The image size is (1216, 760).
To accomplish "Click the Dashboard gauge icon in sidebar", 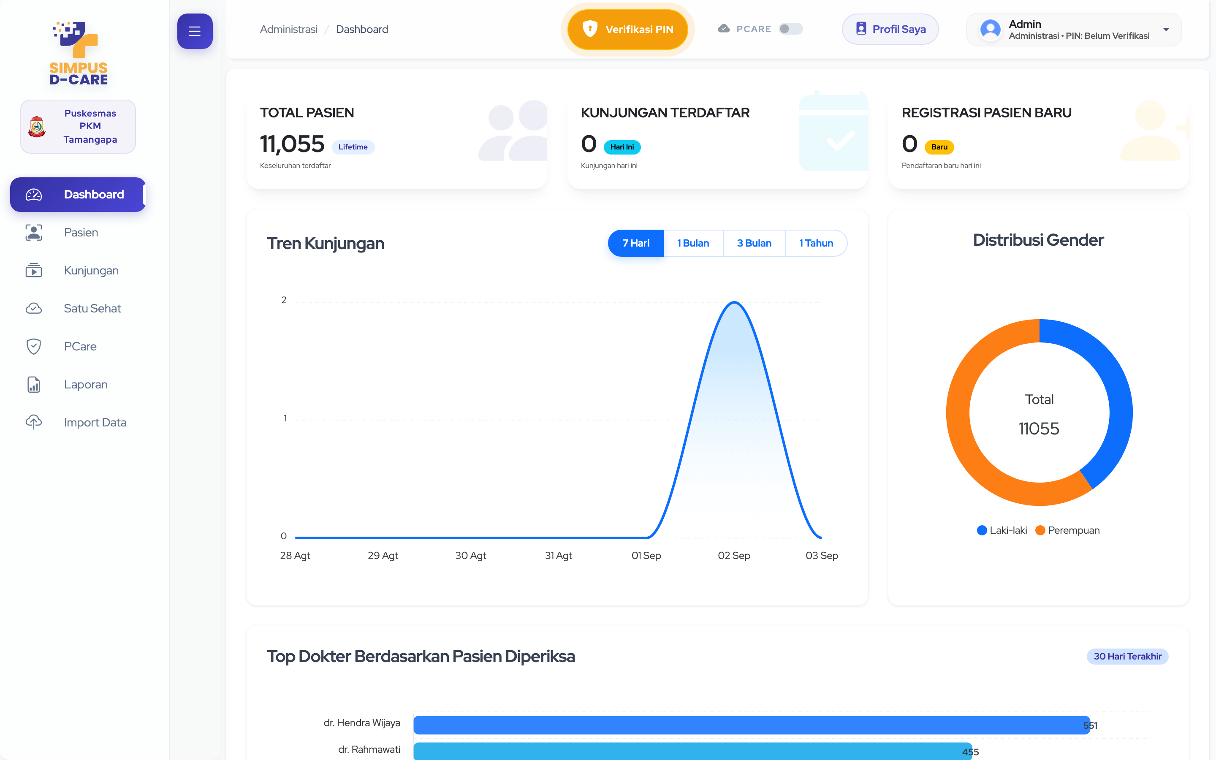I will point(34,195).
